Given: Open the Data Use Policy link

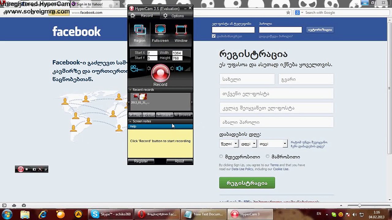Looking at the screenshot, I should click(x=242, y=169).
